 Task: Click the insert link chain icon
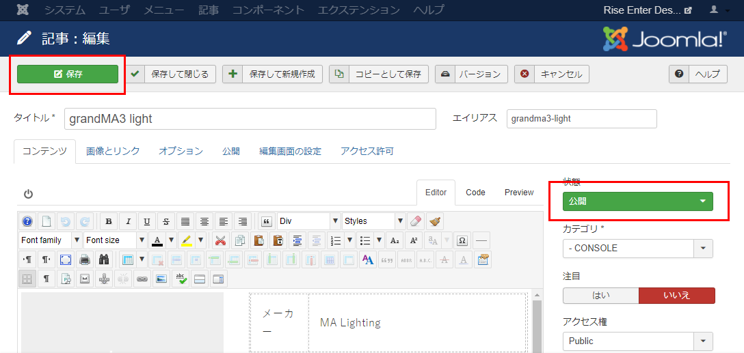coord(142,279)
